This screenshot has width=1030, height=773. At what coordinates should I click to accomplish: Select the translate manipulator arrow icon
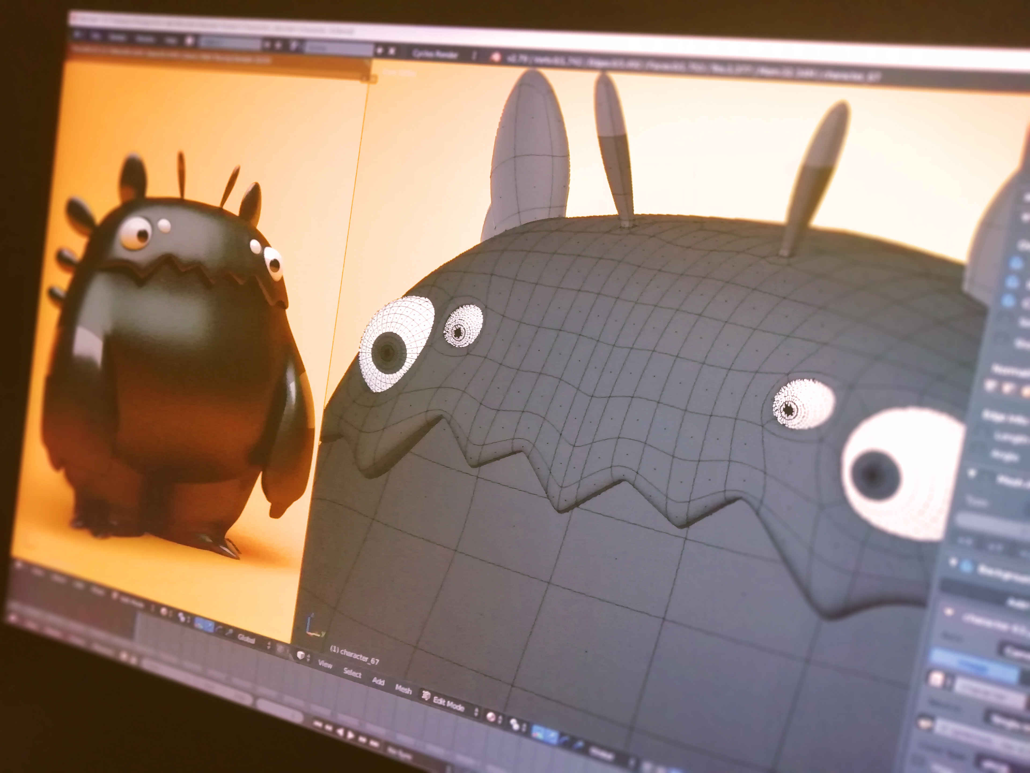point(551,736)
